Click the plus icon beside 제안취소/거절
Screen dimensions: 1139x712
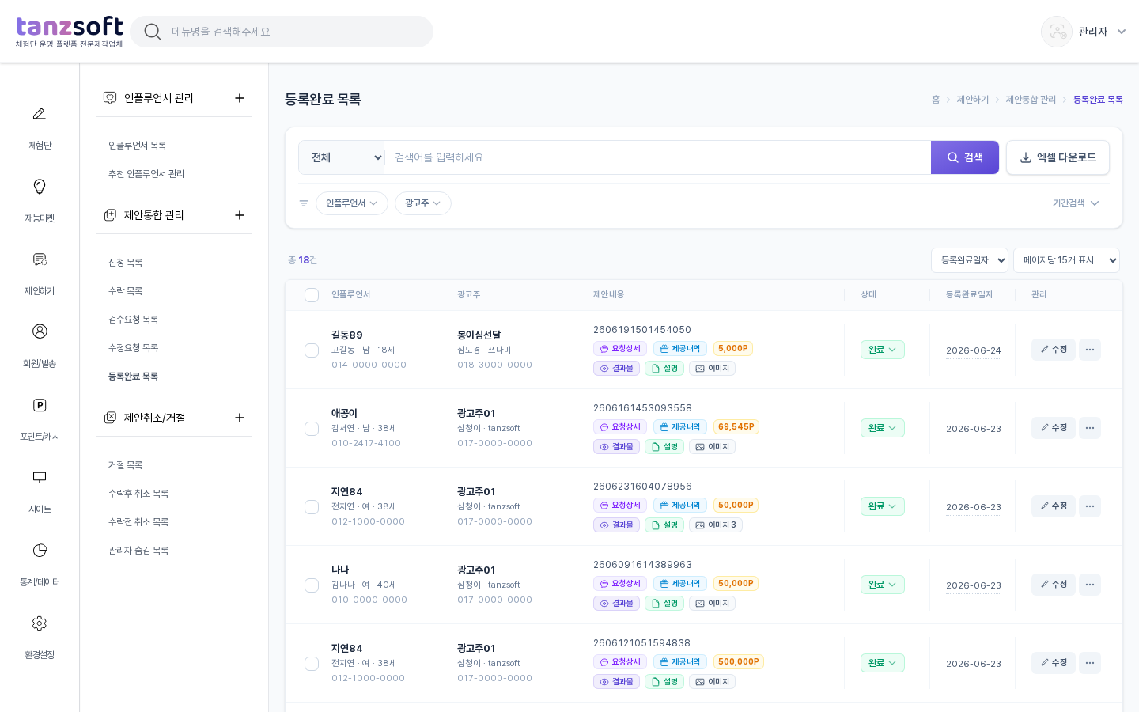coord(240,418)
